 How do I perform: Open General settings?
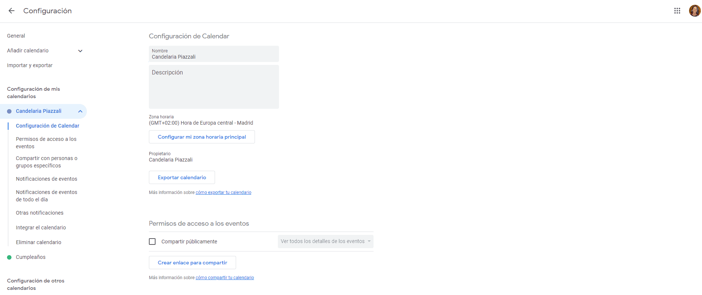16,36
